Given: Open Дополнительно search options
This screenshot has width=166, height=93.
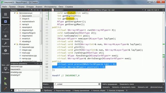Looking at the screenshot, I should click(x=157, y=87).
